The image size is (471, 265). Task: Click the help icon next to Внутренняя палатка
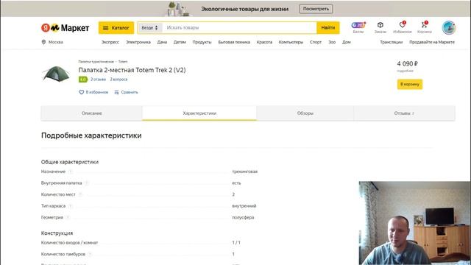click(x=87, y=183)
